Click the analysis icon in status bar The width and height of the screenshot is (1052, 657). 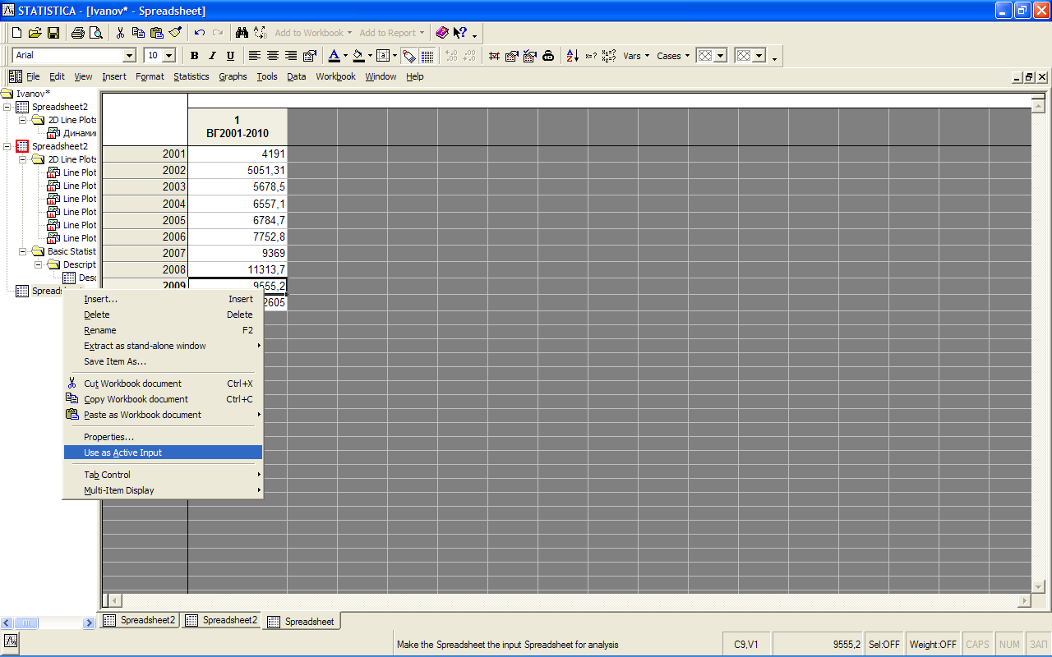11,641
